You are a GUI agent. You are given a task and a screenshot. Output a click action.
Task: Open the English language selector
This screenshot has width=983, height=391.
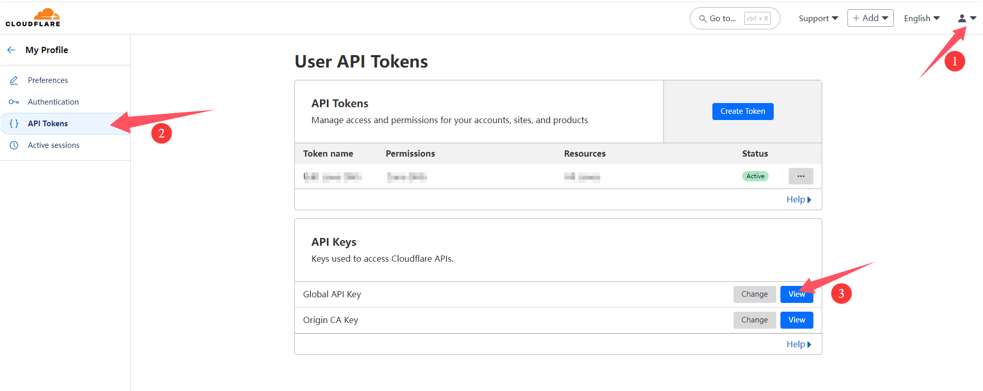(x=922, y=19)
